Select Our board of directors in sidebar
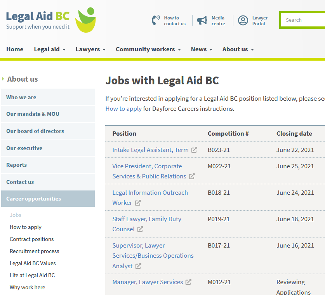 click(35, 131)
